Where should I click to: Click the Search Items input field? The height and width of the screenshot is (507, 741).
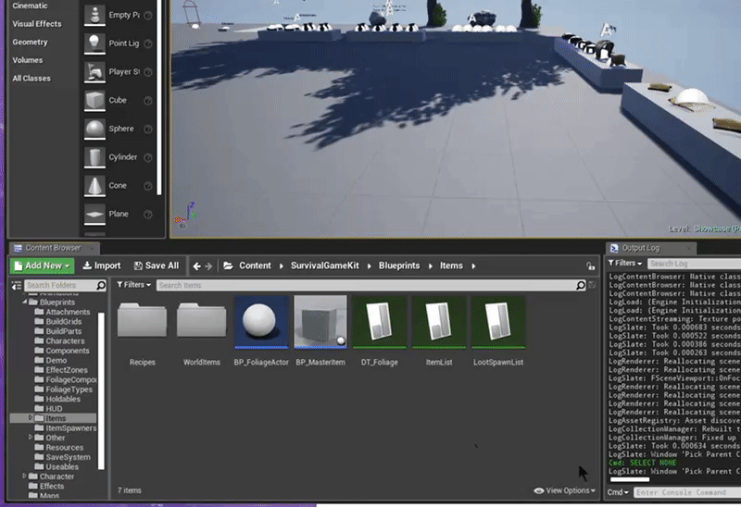click(366, 285)
